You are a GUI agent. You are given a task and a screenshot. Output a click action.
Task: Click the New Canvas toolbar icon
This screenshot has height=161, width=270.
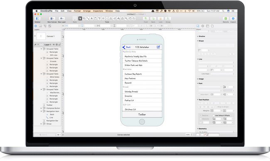tap(52, 19)
